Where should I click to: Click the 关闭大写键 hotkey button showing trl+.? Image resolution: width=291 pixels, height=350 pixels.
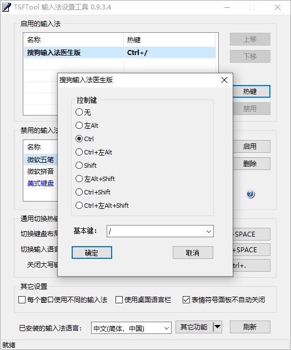pos(251,265)
